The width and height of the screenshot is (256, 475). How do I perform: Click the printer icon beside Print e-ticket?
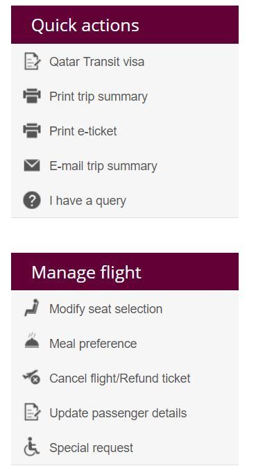[32, 131]
